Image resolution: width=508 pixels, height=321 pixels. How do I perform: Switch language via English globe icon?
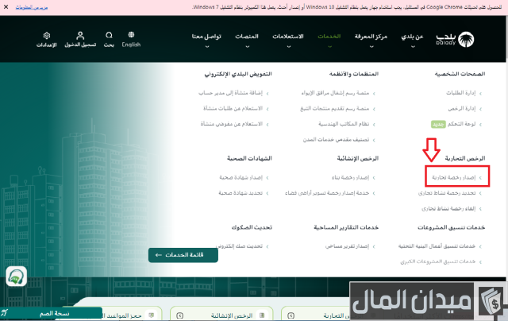131,39
